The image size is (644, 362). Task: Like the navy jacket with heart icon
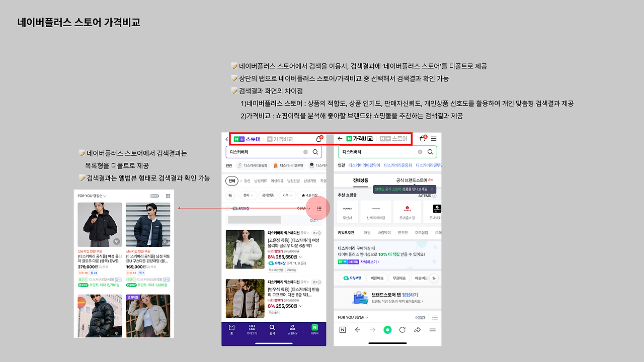click(165, 241)
